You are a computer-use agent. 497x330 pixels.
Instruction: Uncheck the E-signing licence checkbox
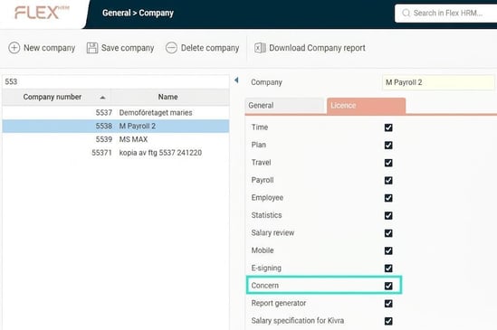pyautogui.click(x=388, y=269)
